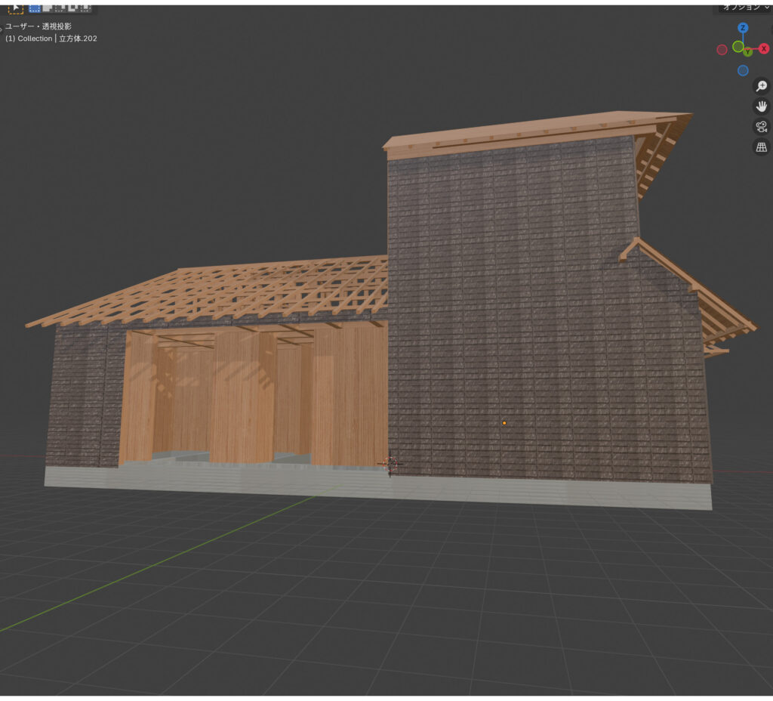Screen dimensions: 773x701
Task: Snap view to red X axis
Action: pos(764,49)
